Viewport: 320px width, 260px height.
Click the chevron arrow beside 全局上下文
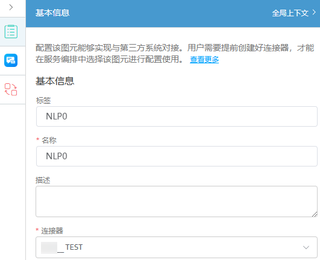314,13
